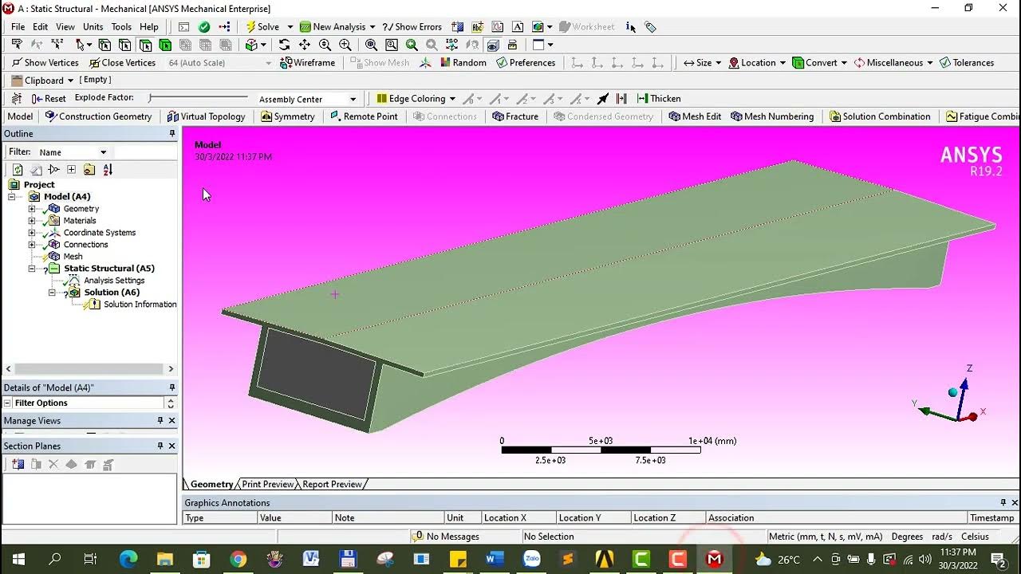
Task: Click the Tolerances button
Action: click(967, 62)
